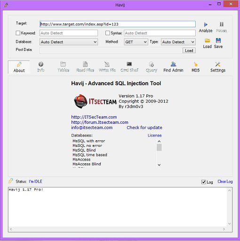Click the ITSecTeam logo image

pyautogui.click(x=95, y=101)
